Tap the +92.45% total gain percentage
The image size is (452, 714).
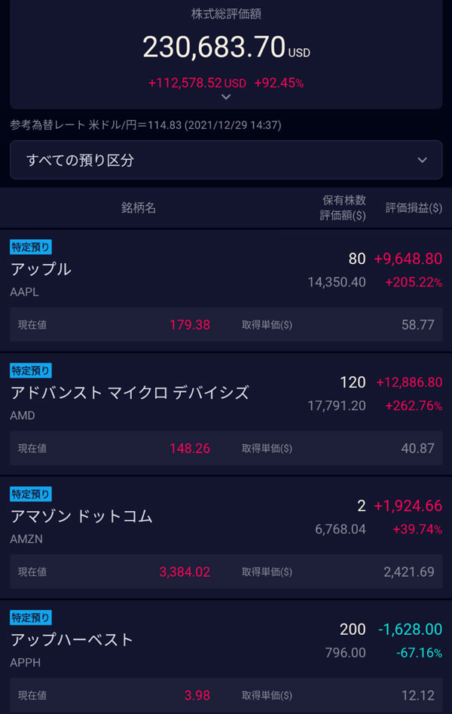click(279, 83)
